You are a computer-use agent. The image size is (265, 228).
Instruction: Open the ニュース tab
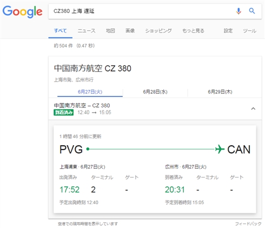(x=87, y=31)
